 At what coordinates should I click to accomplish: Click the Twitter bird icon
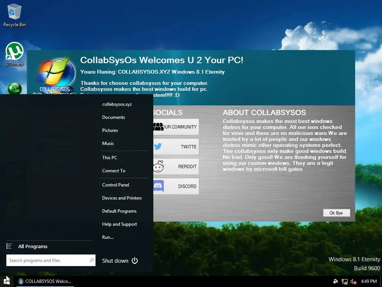pos(158,146)
